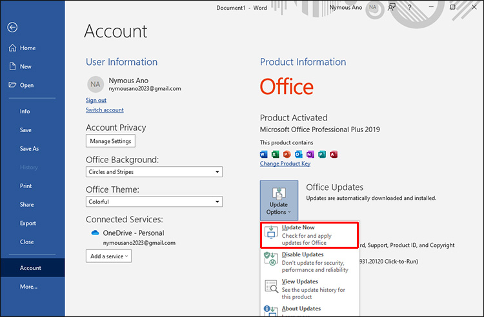Click the About Updates icon

271,311
